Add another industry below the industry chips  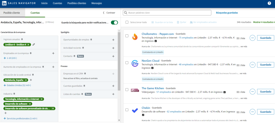pos(5,113)
